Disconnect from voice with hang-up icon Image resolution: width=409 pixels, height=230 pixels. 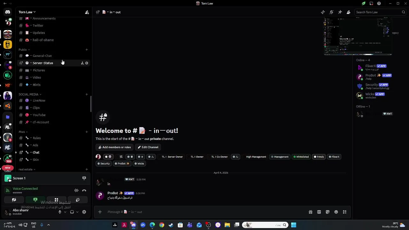(x=84, y=190)
